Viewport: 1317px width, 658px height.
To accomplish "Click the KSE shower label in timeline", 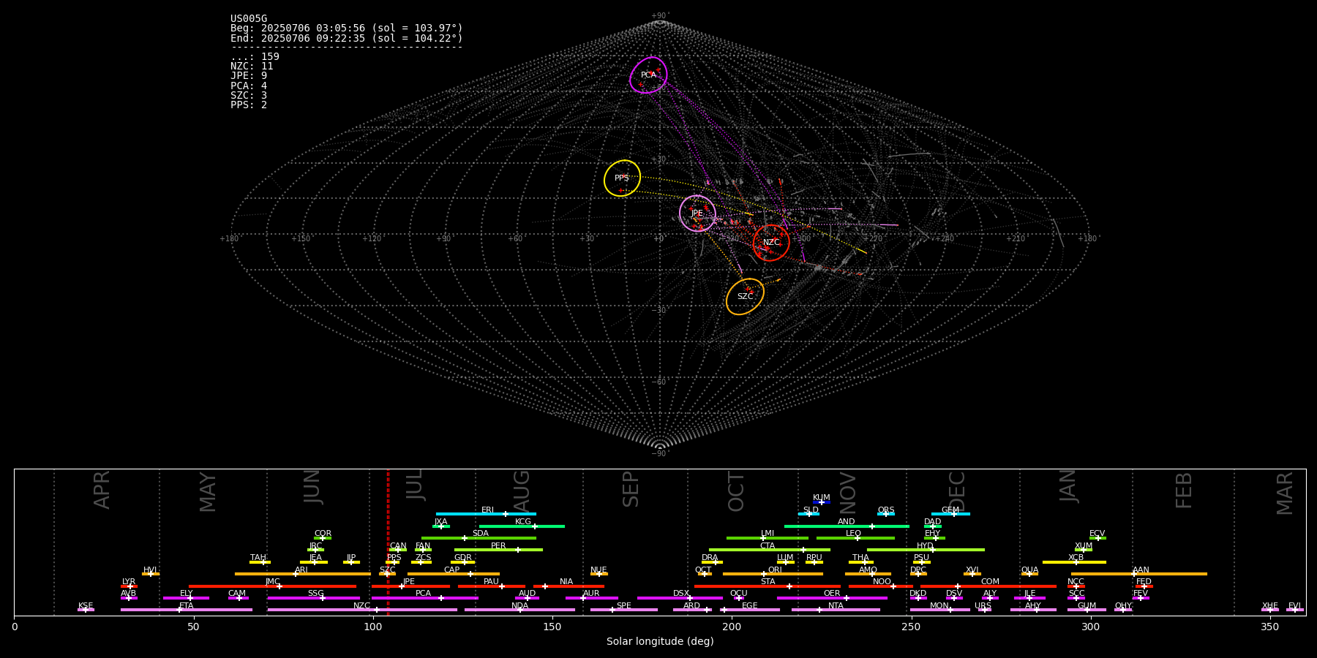I will point(86,606).
